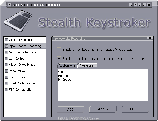Switch to the Applications tab
This screenshot has height=121, width=158.
(67, 65)
